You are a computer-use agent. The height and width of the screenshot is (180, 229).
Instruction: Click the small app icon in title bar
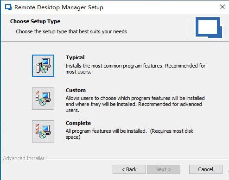point(8,7)
